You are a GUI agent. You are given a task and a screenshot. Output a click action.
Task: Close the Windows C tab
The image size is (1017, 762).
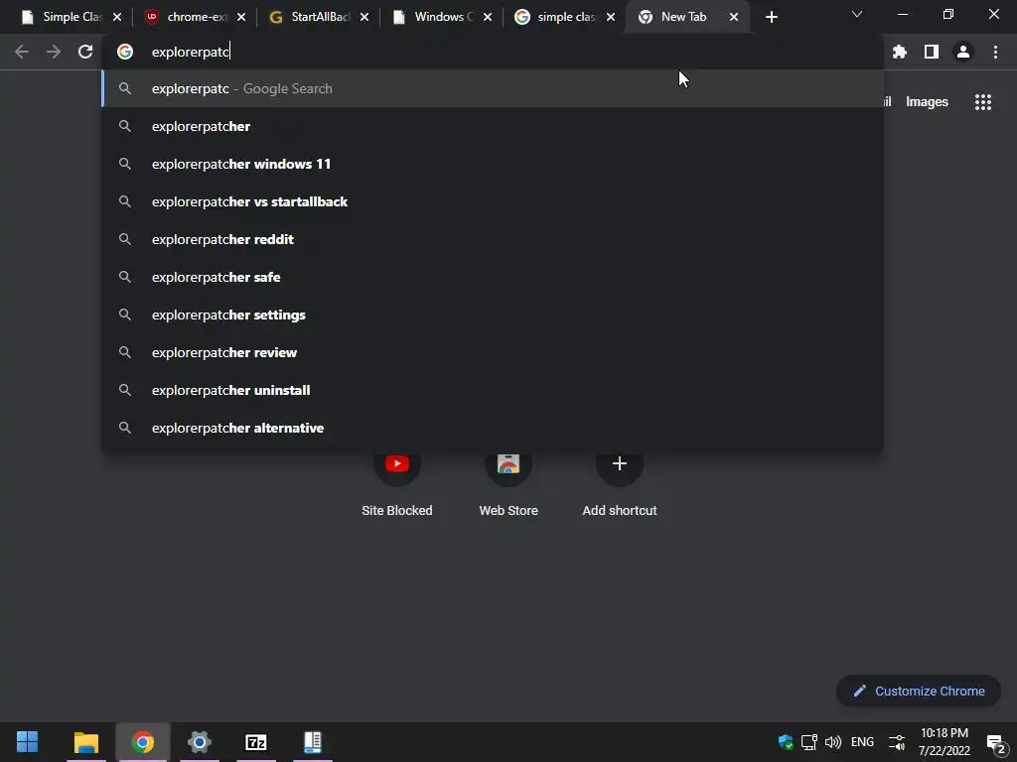click(487, 18)
